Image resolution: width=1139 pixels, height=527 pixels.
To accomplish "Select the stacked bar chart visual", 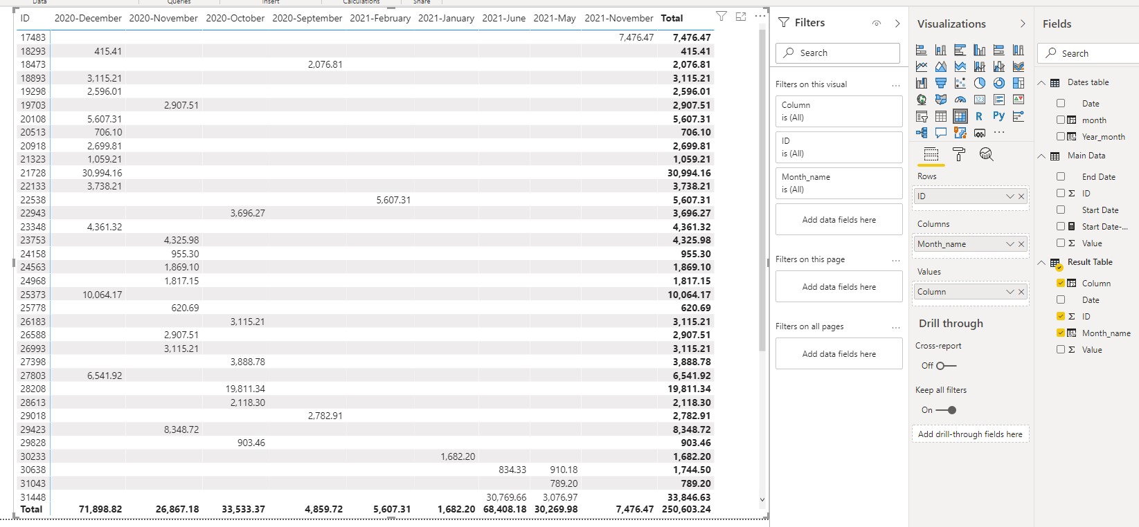I will 922,50.
